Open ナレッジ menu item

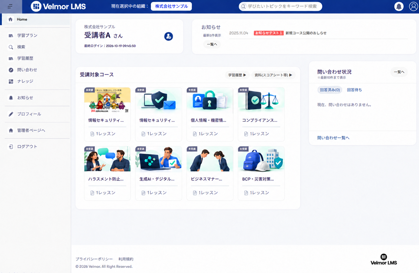25,81
